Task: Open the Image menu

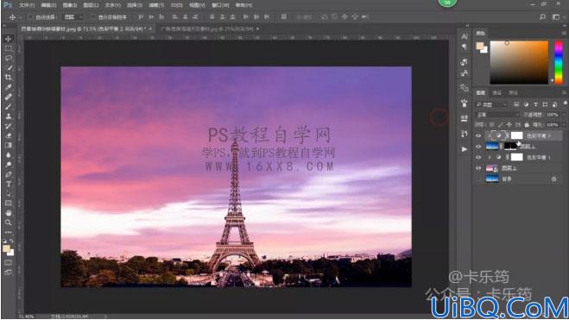Action: [69, 5]
